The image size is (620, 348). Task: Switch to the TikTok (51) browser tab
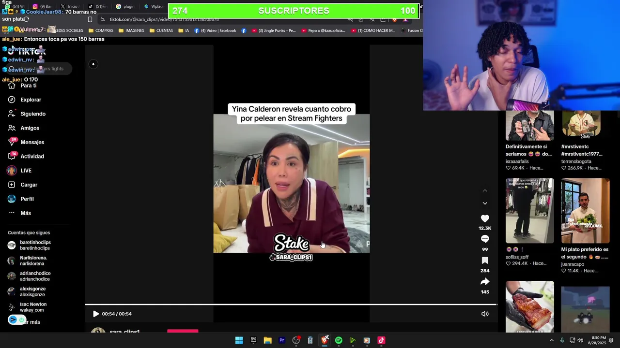(97, 6)
